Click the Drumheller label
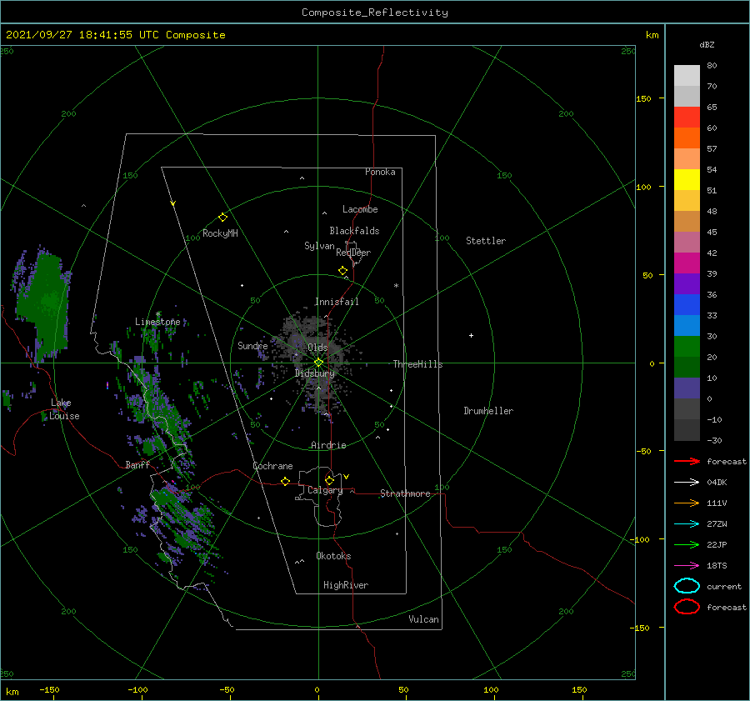The height and width of the screenshot is (701, 750). tap(488, 411)
